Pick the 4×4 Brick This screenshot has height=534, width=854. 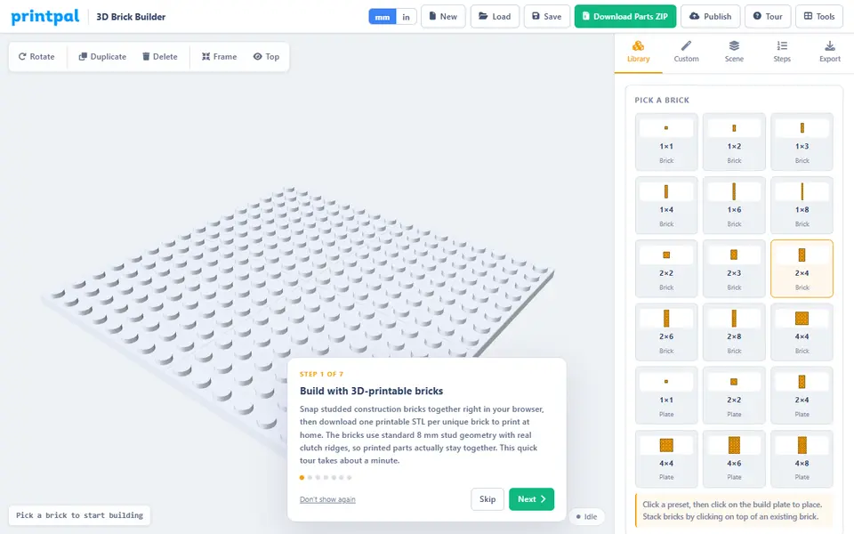point(802,332)
